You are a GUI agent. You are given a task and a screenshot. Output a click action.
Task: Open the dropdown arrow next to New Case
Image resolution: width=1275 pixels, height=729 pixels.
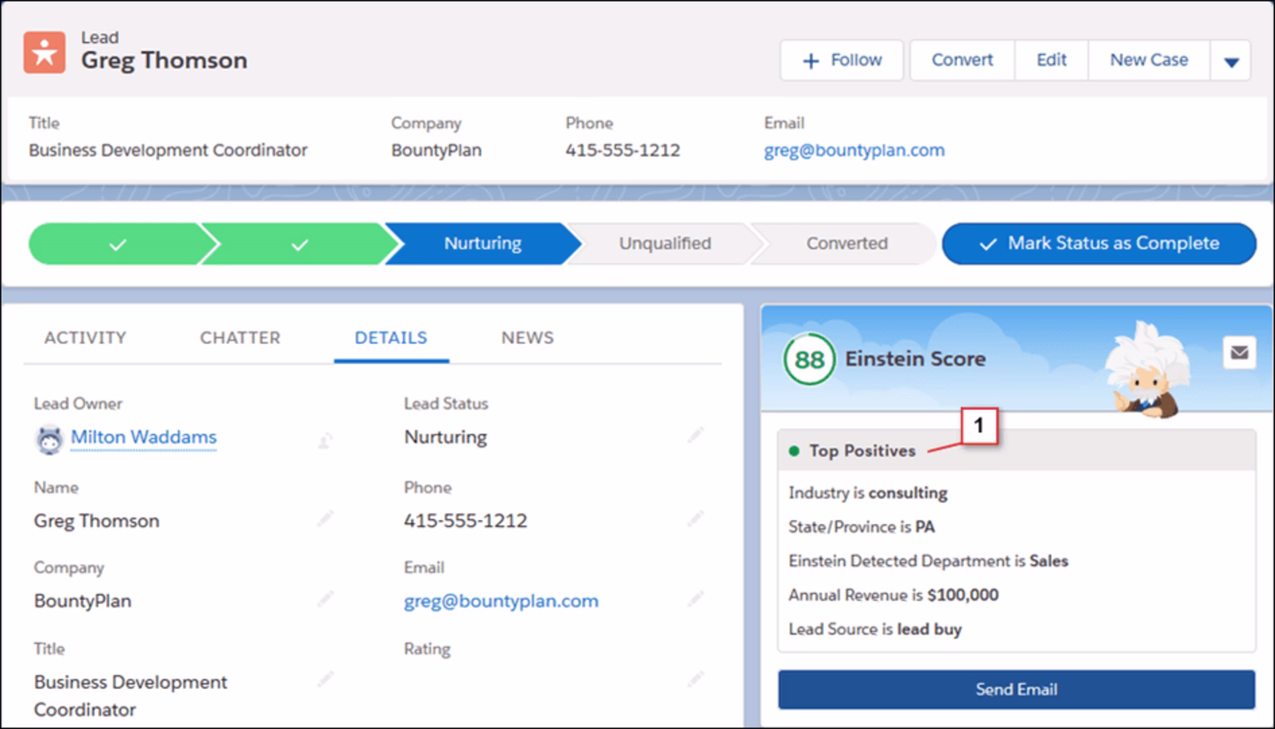pyautogui.click(x=1232, y=60)
